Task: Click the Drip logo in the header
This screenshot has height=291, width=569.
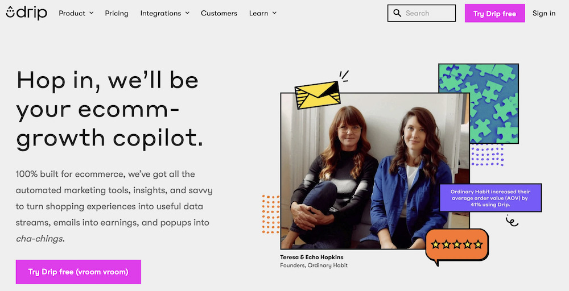Action: pos(26,13)
